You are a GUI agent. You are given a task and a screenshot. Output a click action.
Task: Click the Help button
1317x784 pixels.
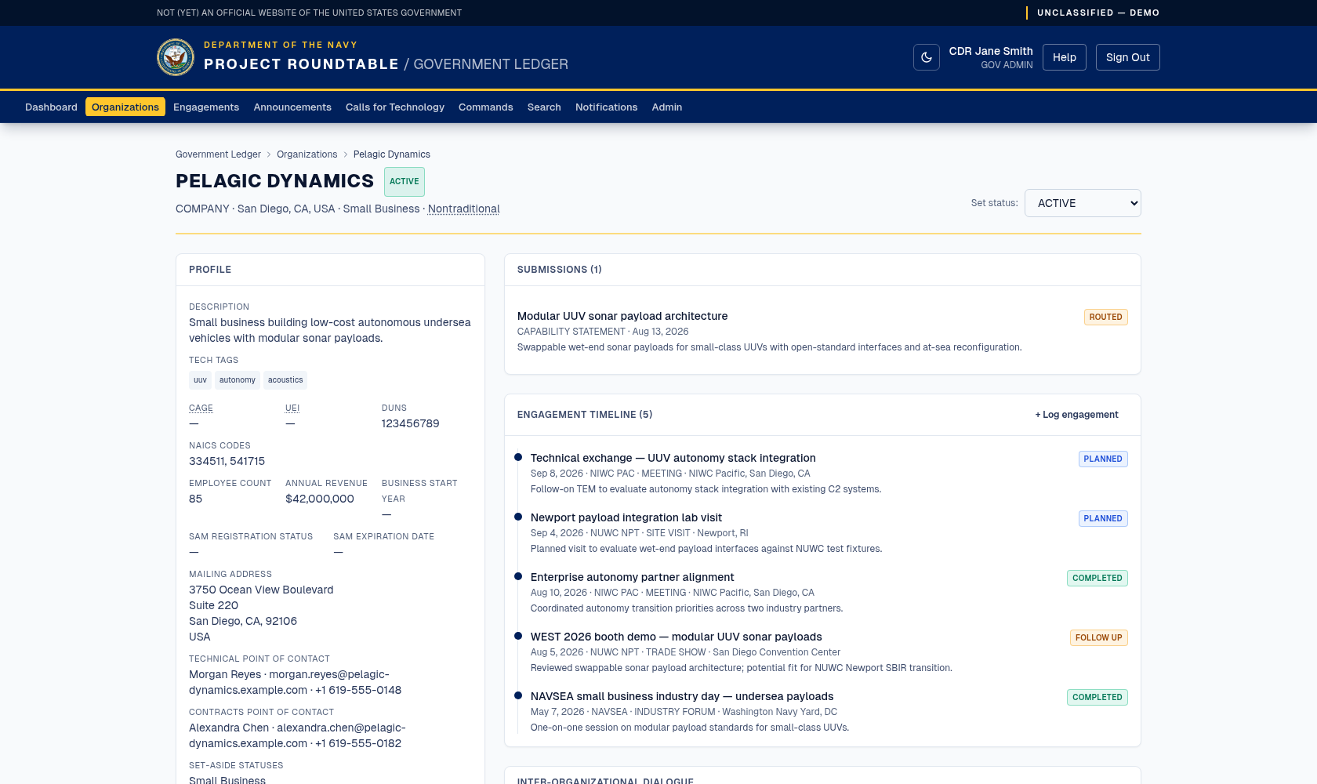pyautogui.click(x=1065, y=57)
